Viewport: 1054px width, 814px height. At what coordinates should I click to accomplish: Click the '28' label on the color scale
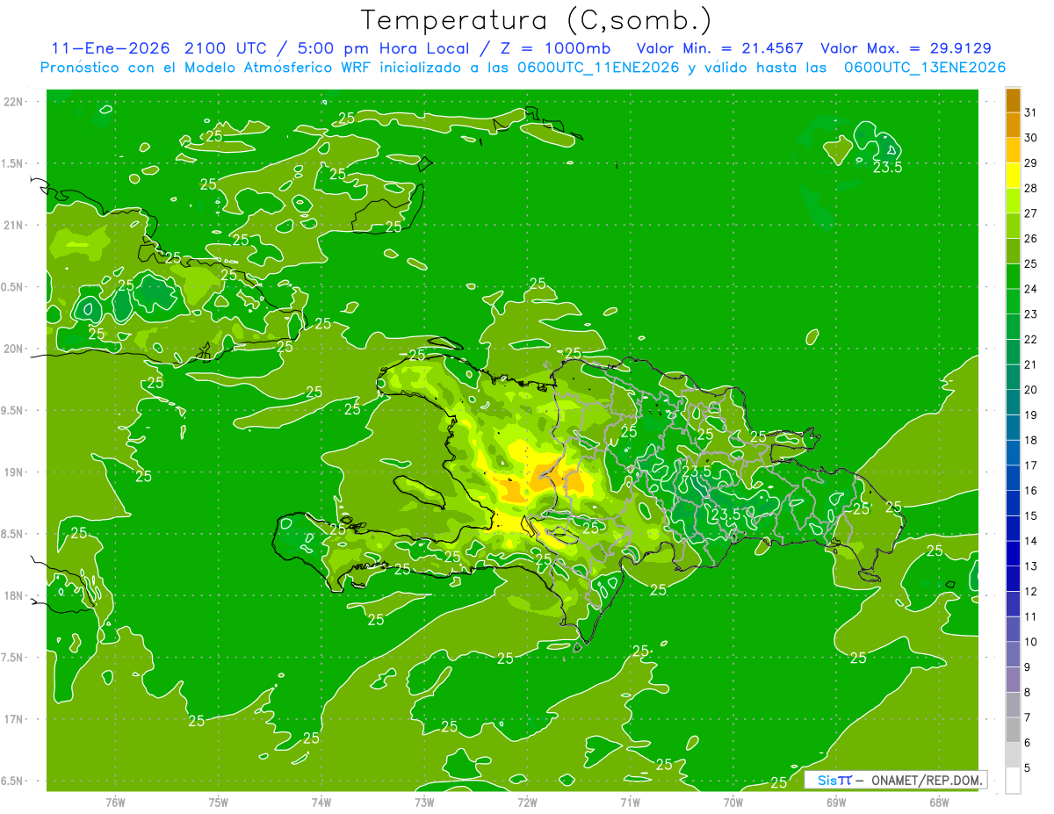point(1031,188)
